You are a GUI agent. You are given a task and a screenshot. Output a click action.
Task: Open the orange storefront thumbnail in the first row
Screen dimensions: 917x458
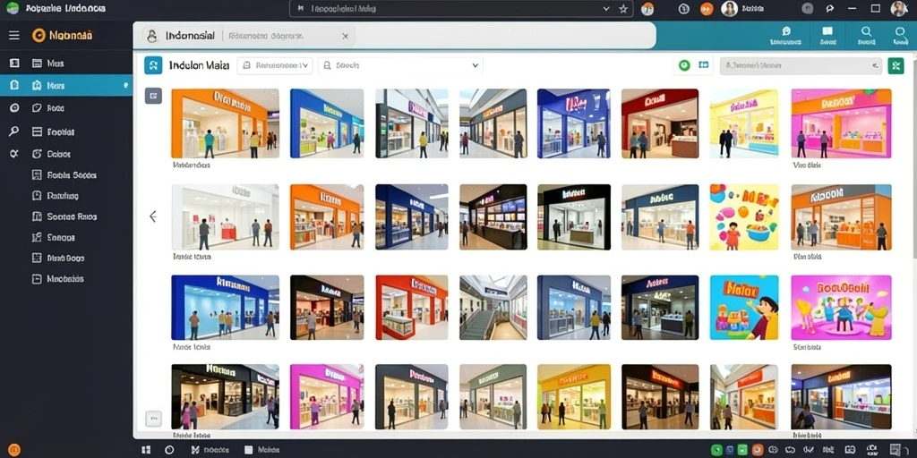225,123
